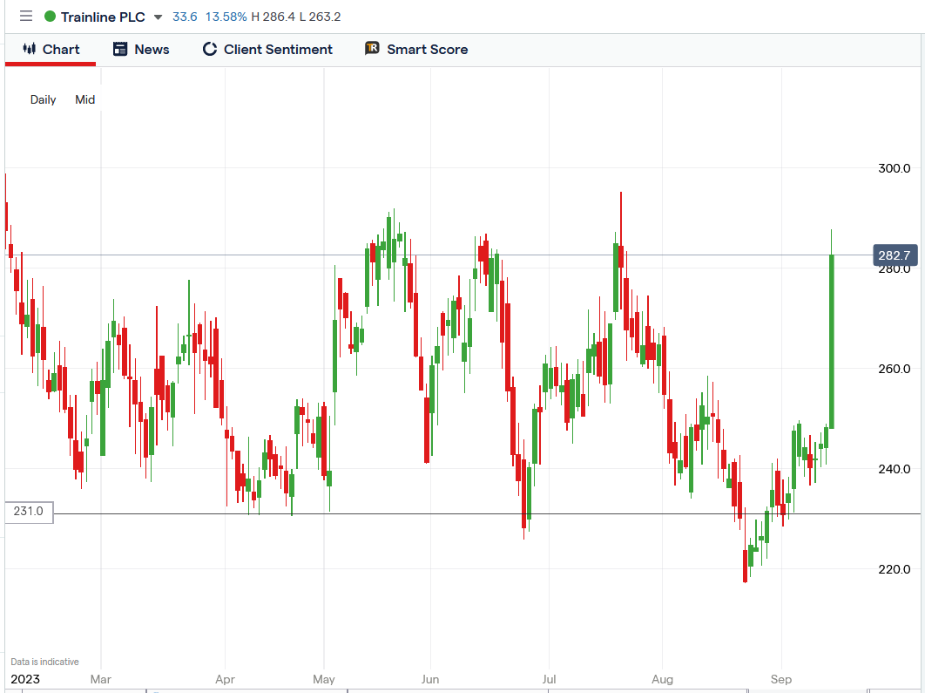925x693 pixels.
Task: Switch to the Client Sentiment tab
Action: point(267,50)
